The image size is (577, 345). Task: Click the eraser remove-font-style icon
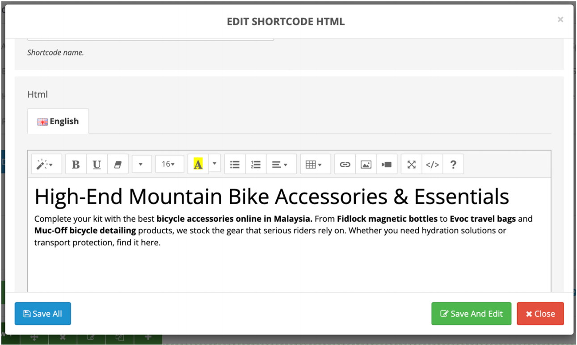pyautogui.click(x=118, y=164)
